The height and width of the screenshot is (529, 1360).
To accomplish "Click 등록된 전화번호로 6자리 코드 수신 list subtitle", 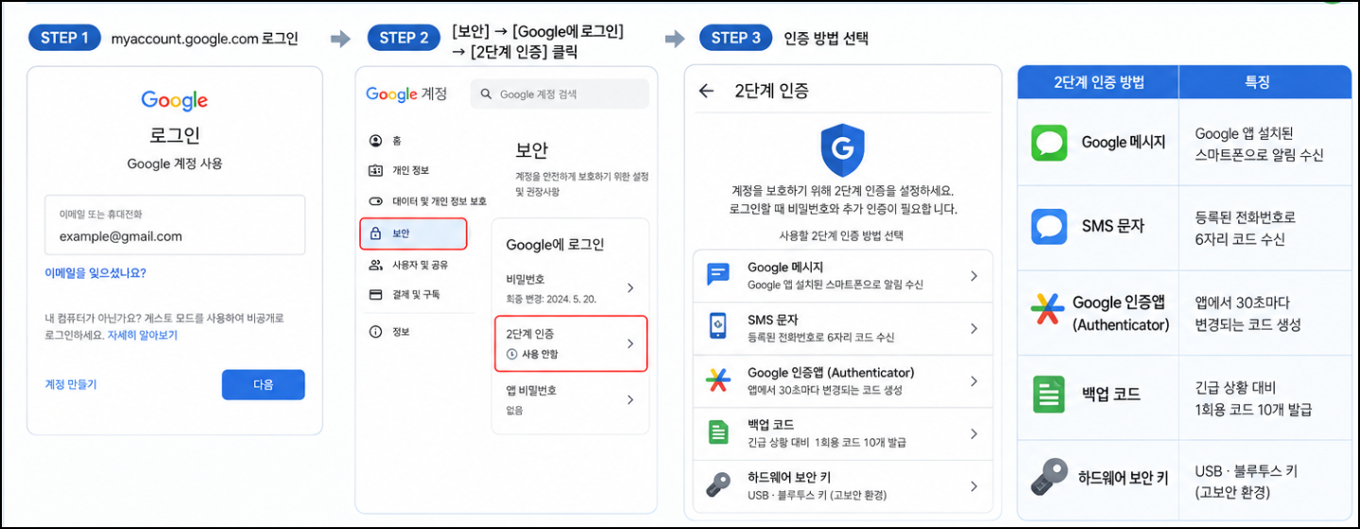I will tap(821, 337).
